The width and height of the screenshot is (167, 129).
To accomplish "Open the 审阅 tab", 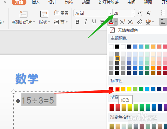I will point(131,2).
